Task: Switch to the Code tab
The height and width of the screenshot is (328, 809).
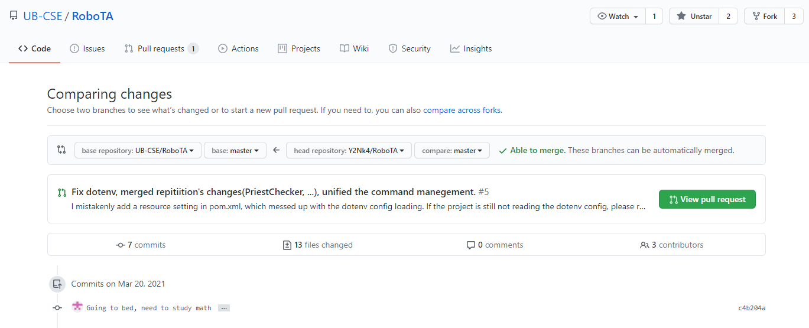Action: pos(34,48)
